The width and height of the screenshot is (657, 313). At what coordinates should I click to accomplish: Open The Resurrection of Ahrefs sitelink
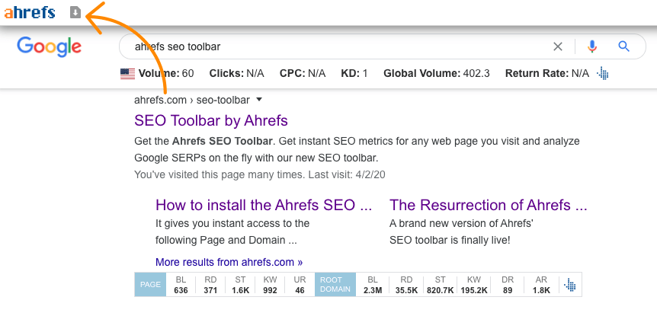tap(488, 205)
